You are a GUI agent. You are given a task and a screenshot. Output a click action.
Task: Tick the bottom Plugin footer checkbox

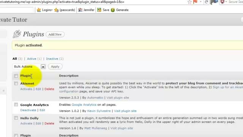[x=16, y=135]
